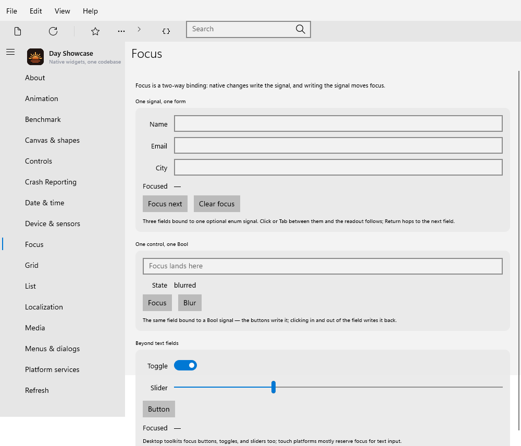Image resolution: width=521 pixels, height=446 pixels.
Task: Click 'Native widgets, one codebase' subtitle
Action: point(85,62)
